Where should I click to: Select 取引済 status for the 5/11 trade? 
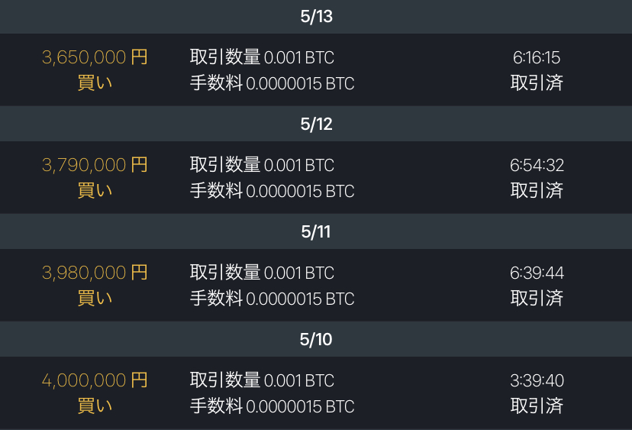[537, 298]
